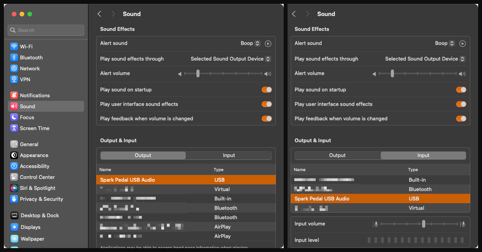Open Appearance icon in sidebar
This screenshot has width=482, height=252.
(x=14, y=155)
